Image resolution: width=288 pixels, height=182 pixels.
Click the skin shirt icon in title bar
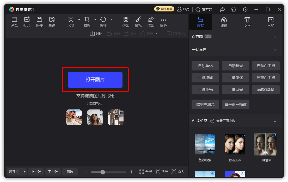(x=234, y=9)
